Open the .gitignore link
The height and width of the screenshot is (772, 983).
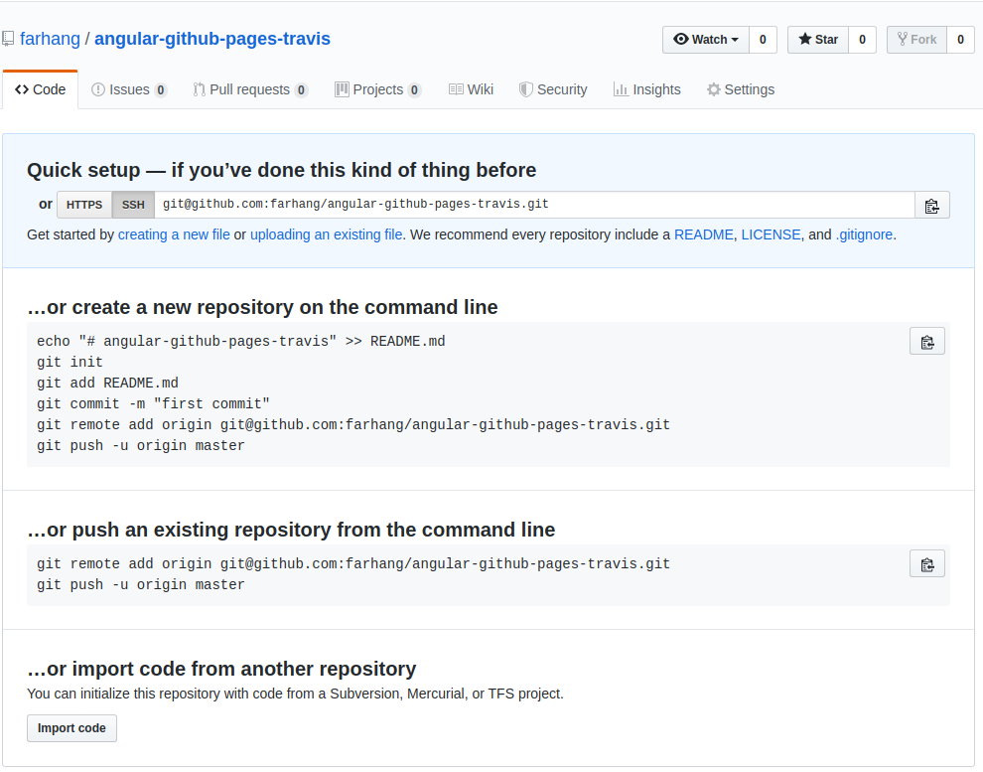[863, 234]
